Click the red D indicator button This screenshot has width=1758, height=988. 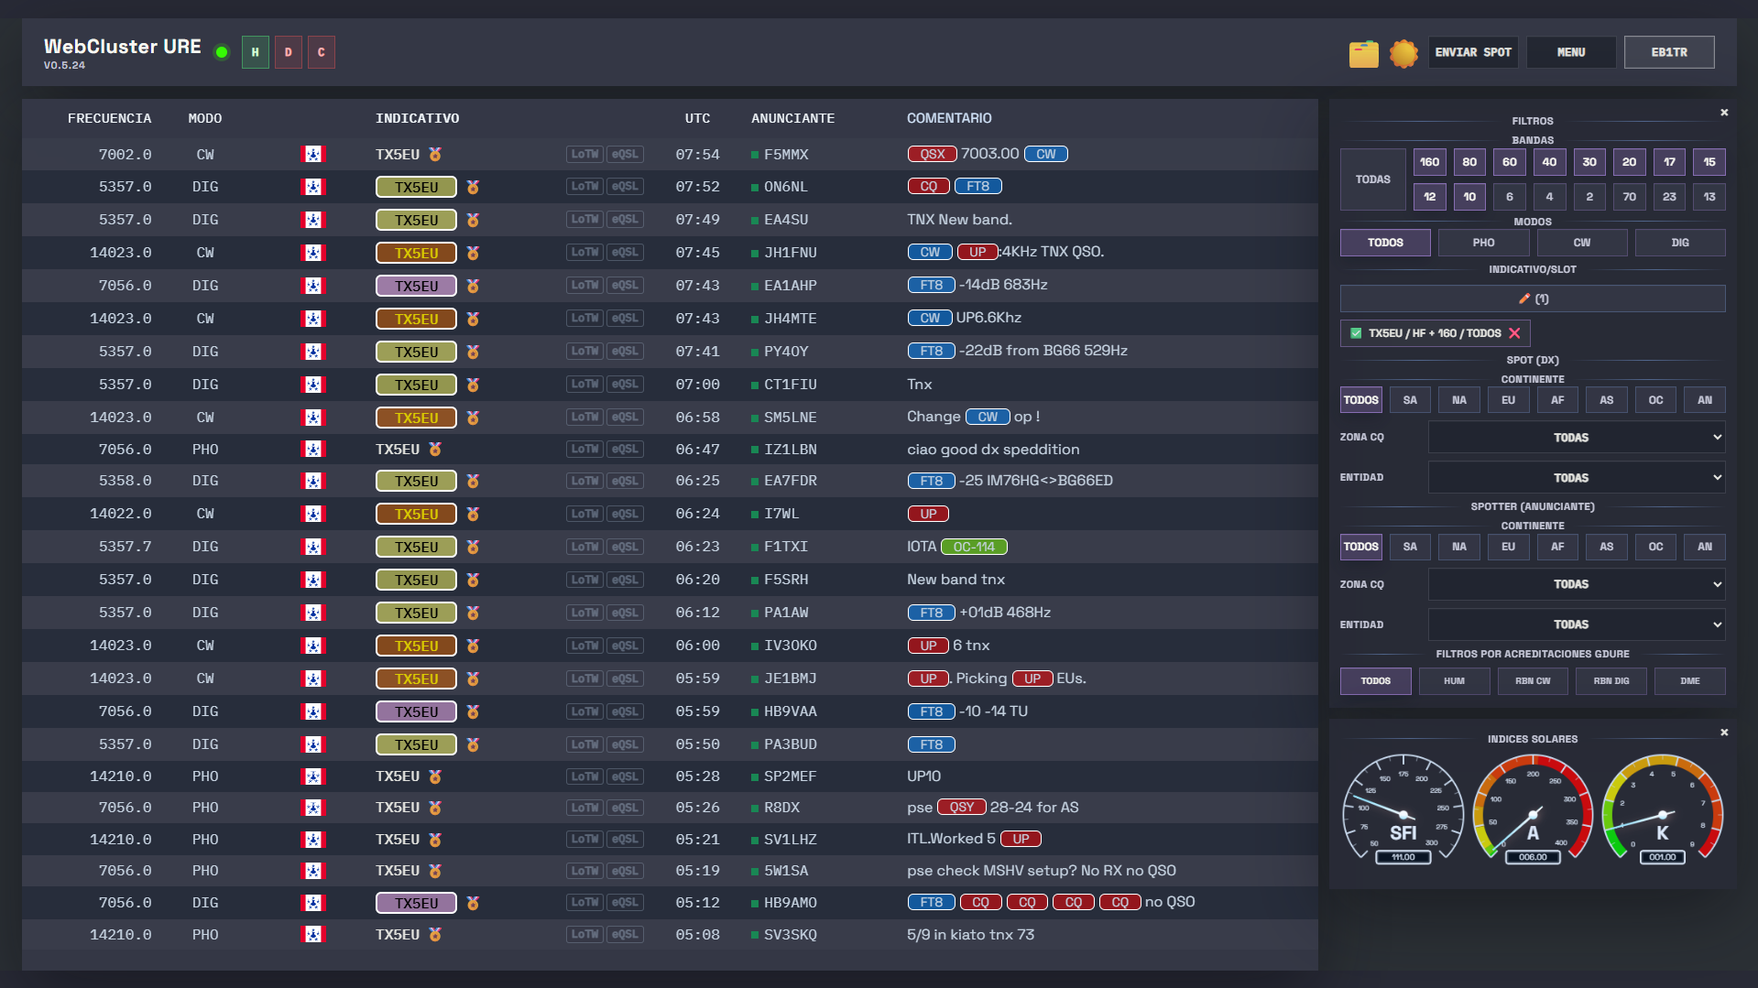(x=288, y=52)
